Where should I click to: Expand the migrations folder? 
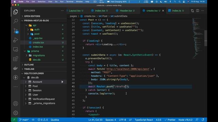27,55
